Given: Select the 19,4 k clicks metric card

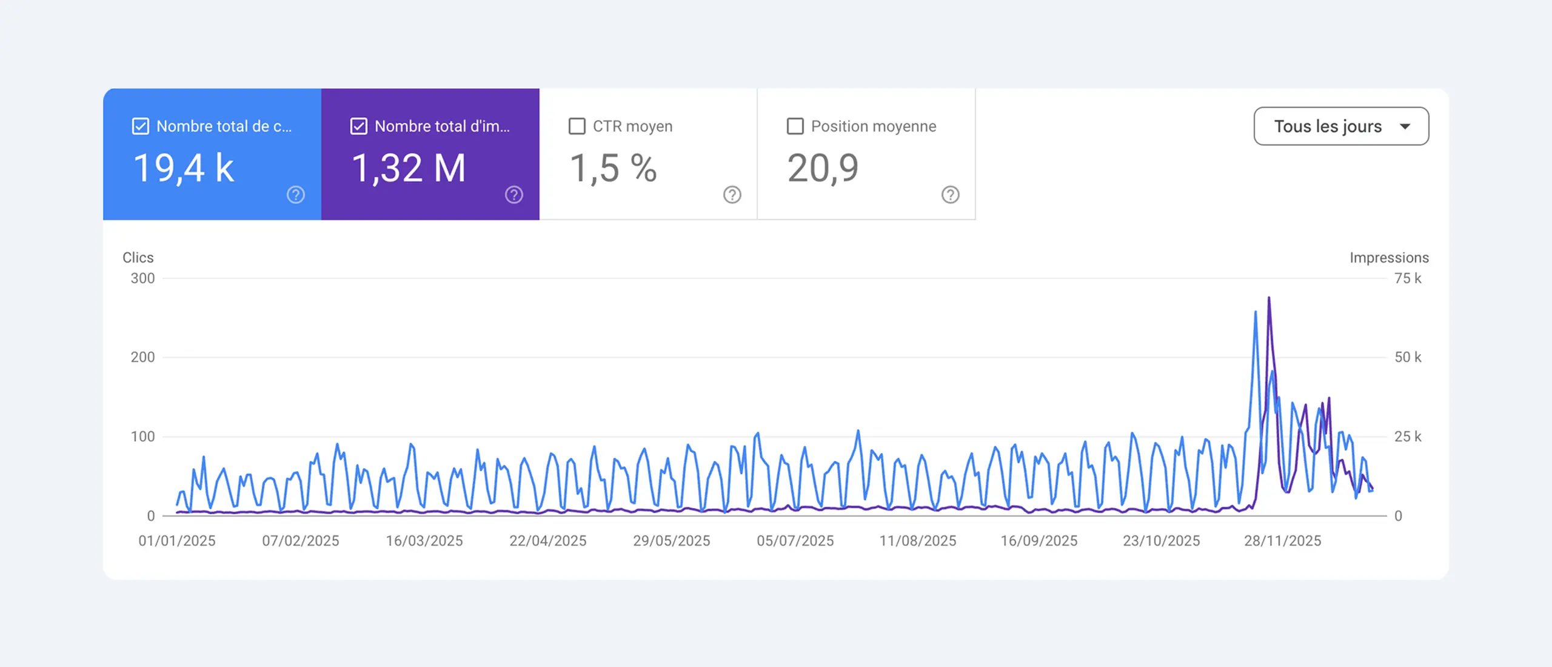Looking at the screenshot, I should point(184,169).
